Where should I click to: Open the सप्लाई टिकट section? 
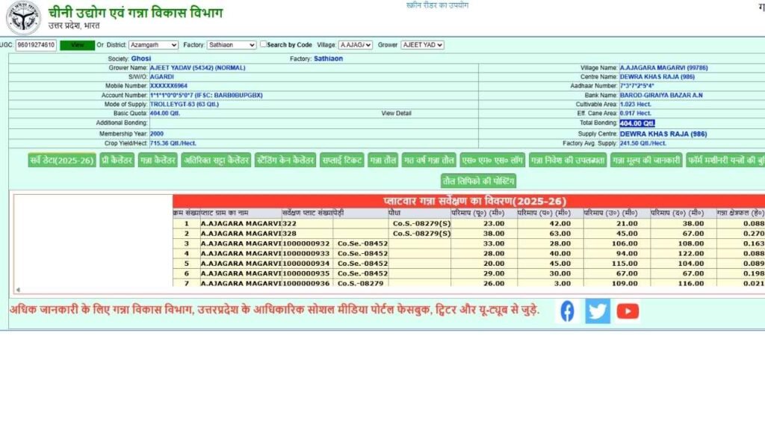pos(341,160)
